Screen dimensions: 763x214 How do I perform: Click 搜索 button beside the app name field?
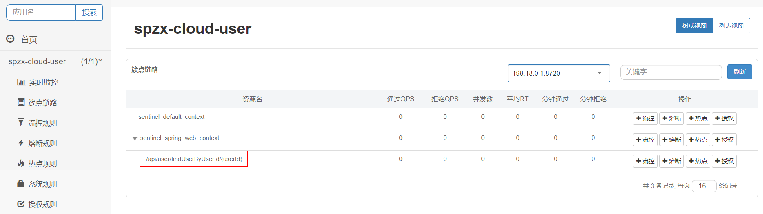point(89,13)
